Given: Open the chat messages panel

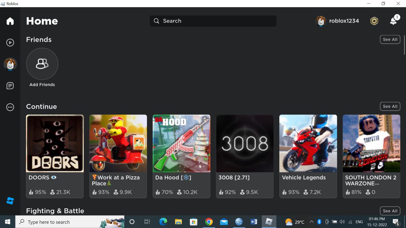Looking at the screenshot, I should tap(10, 85).
